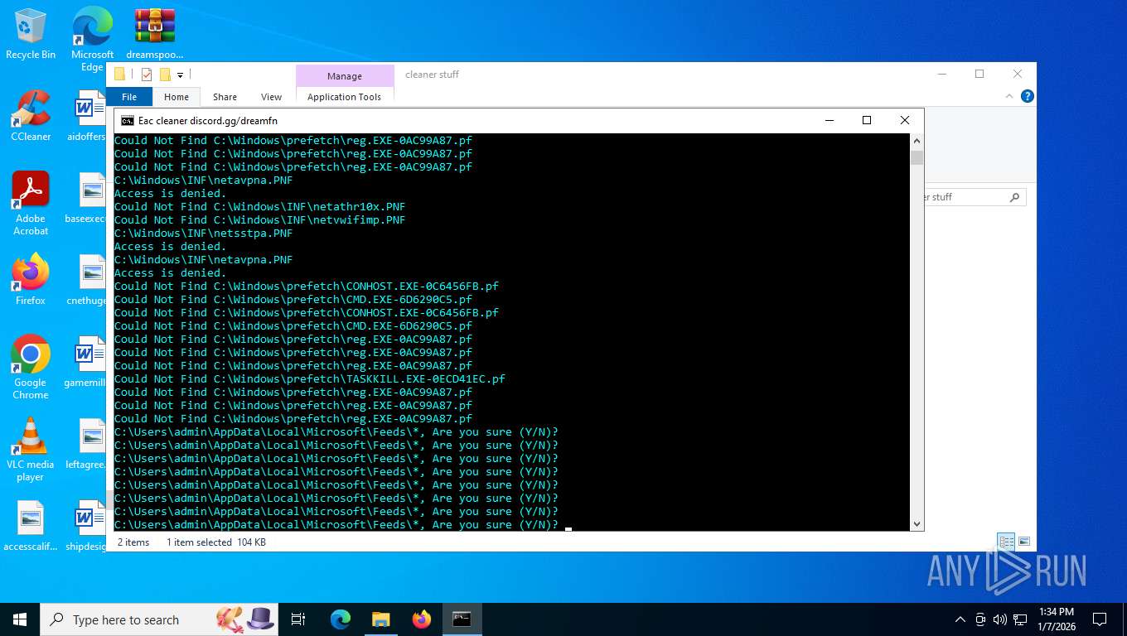Launch Firefox from the taskbar
1127x636 pixels.
click(x=421, y=619)
